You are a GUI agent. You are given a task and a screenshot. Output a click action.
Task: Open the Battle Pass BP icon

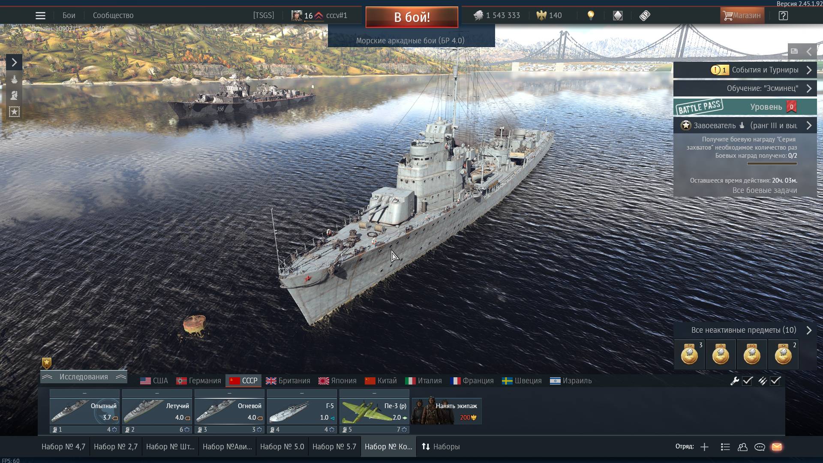pos(645,15)
